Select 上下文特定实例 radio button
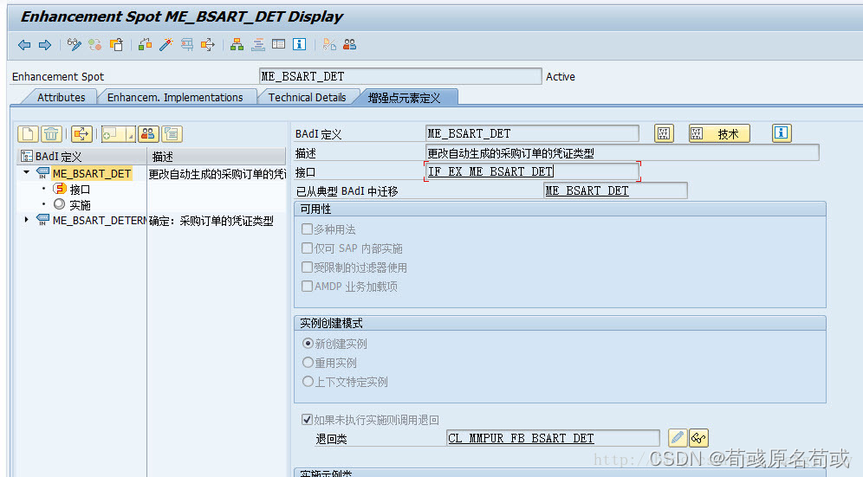This screenshot has width=863, height=477. coord(308,381)
